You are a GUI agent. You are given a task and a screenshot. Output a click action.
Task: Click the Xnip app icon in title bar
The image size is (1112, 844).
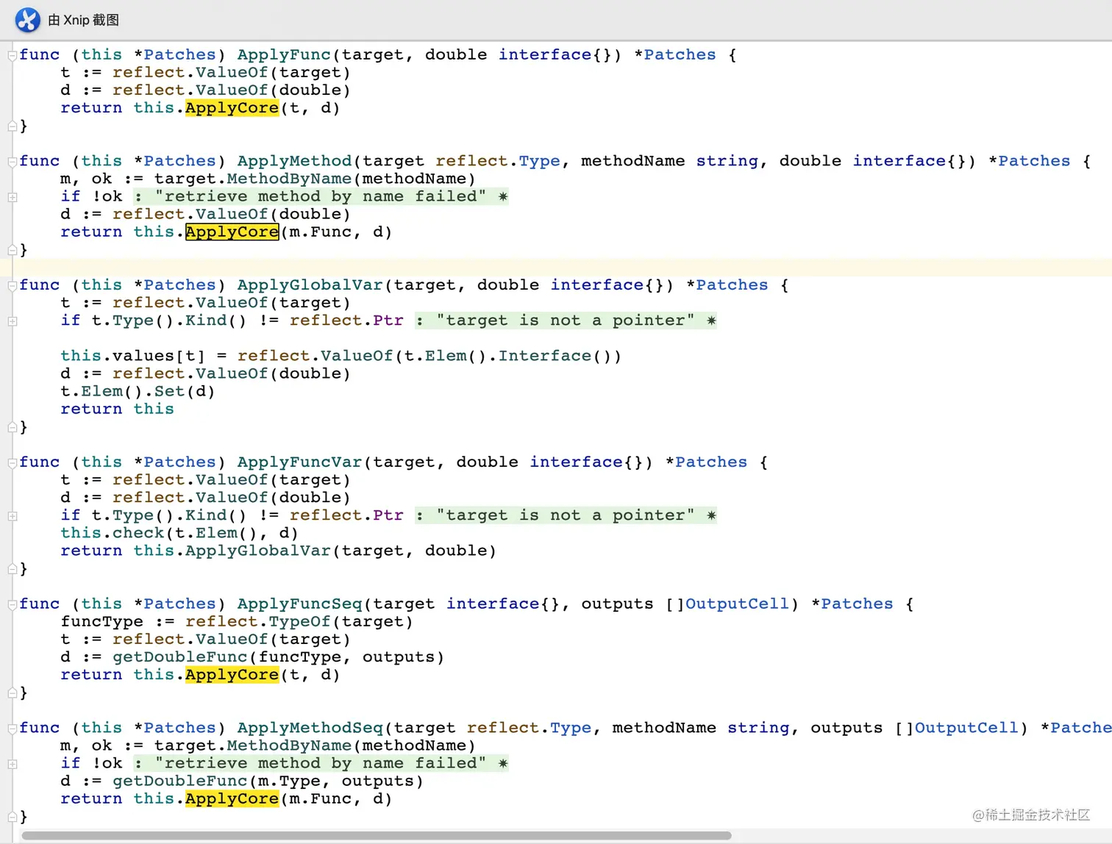(28, 20)
